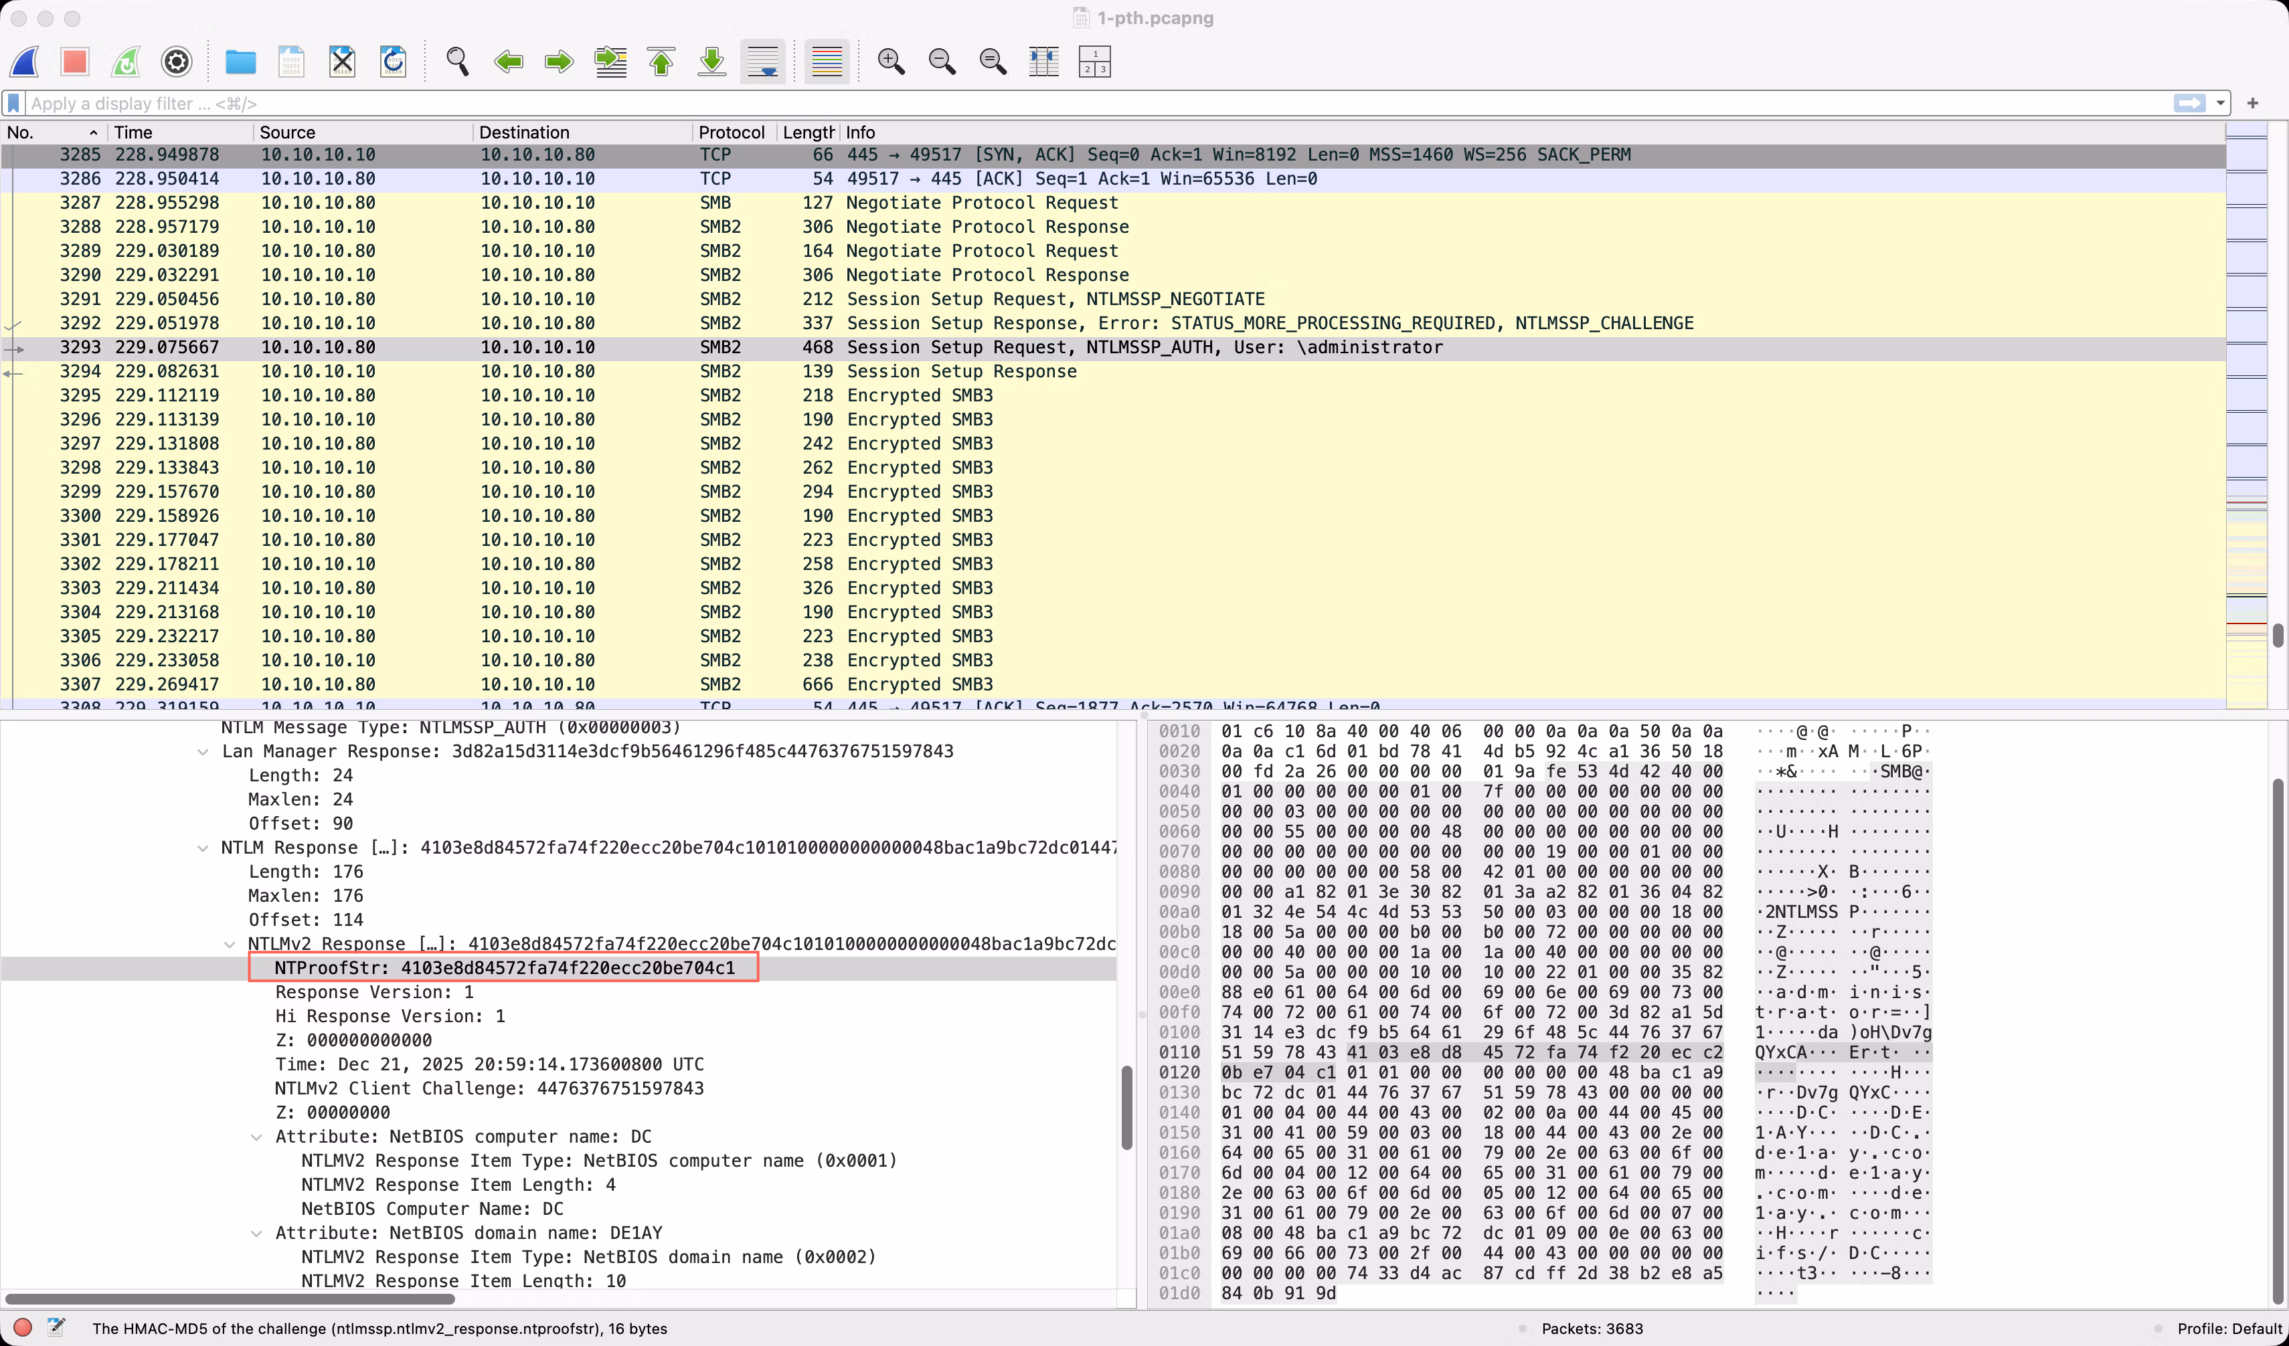Go forward in packet history

[560, 62]
